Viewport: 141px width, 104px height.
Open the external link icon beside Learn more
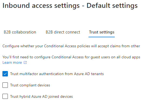pos(25,62)
